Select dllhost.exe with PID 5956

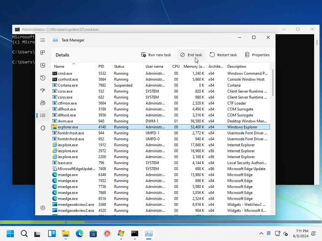[160, 115]
